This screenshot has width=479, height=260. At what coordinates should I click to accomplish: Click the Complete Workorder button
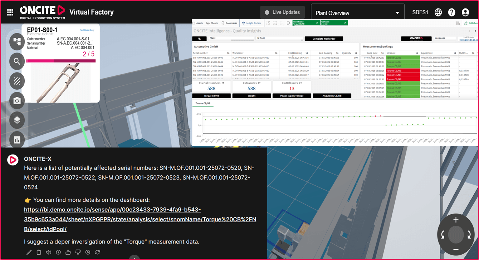point(324,39)
